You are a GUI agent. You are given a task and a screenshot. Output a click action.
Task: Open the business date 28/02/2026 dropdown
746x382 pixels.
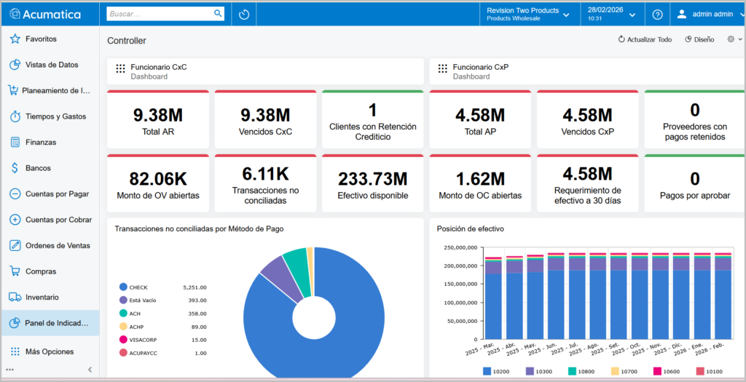click(x=611, y=14)
